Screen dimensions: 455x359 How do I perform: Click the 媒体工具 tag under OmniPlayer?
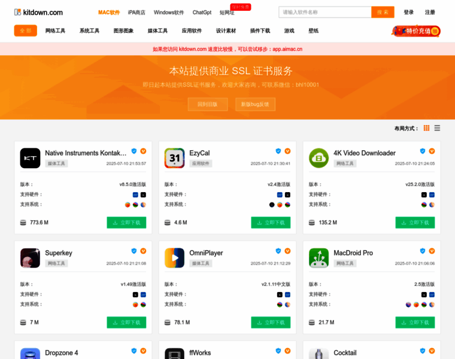pos(201,263)
